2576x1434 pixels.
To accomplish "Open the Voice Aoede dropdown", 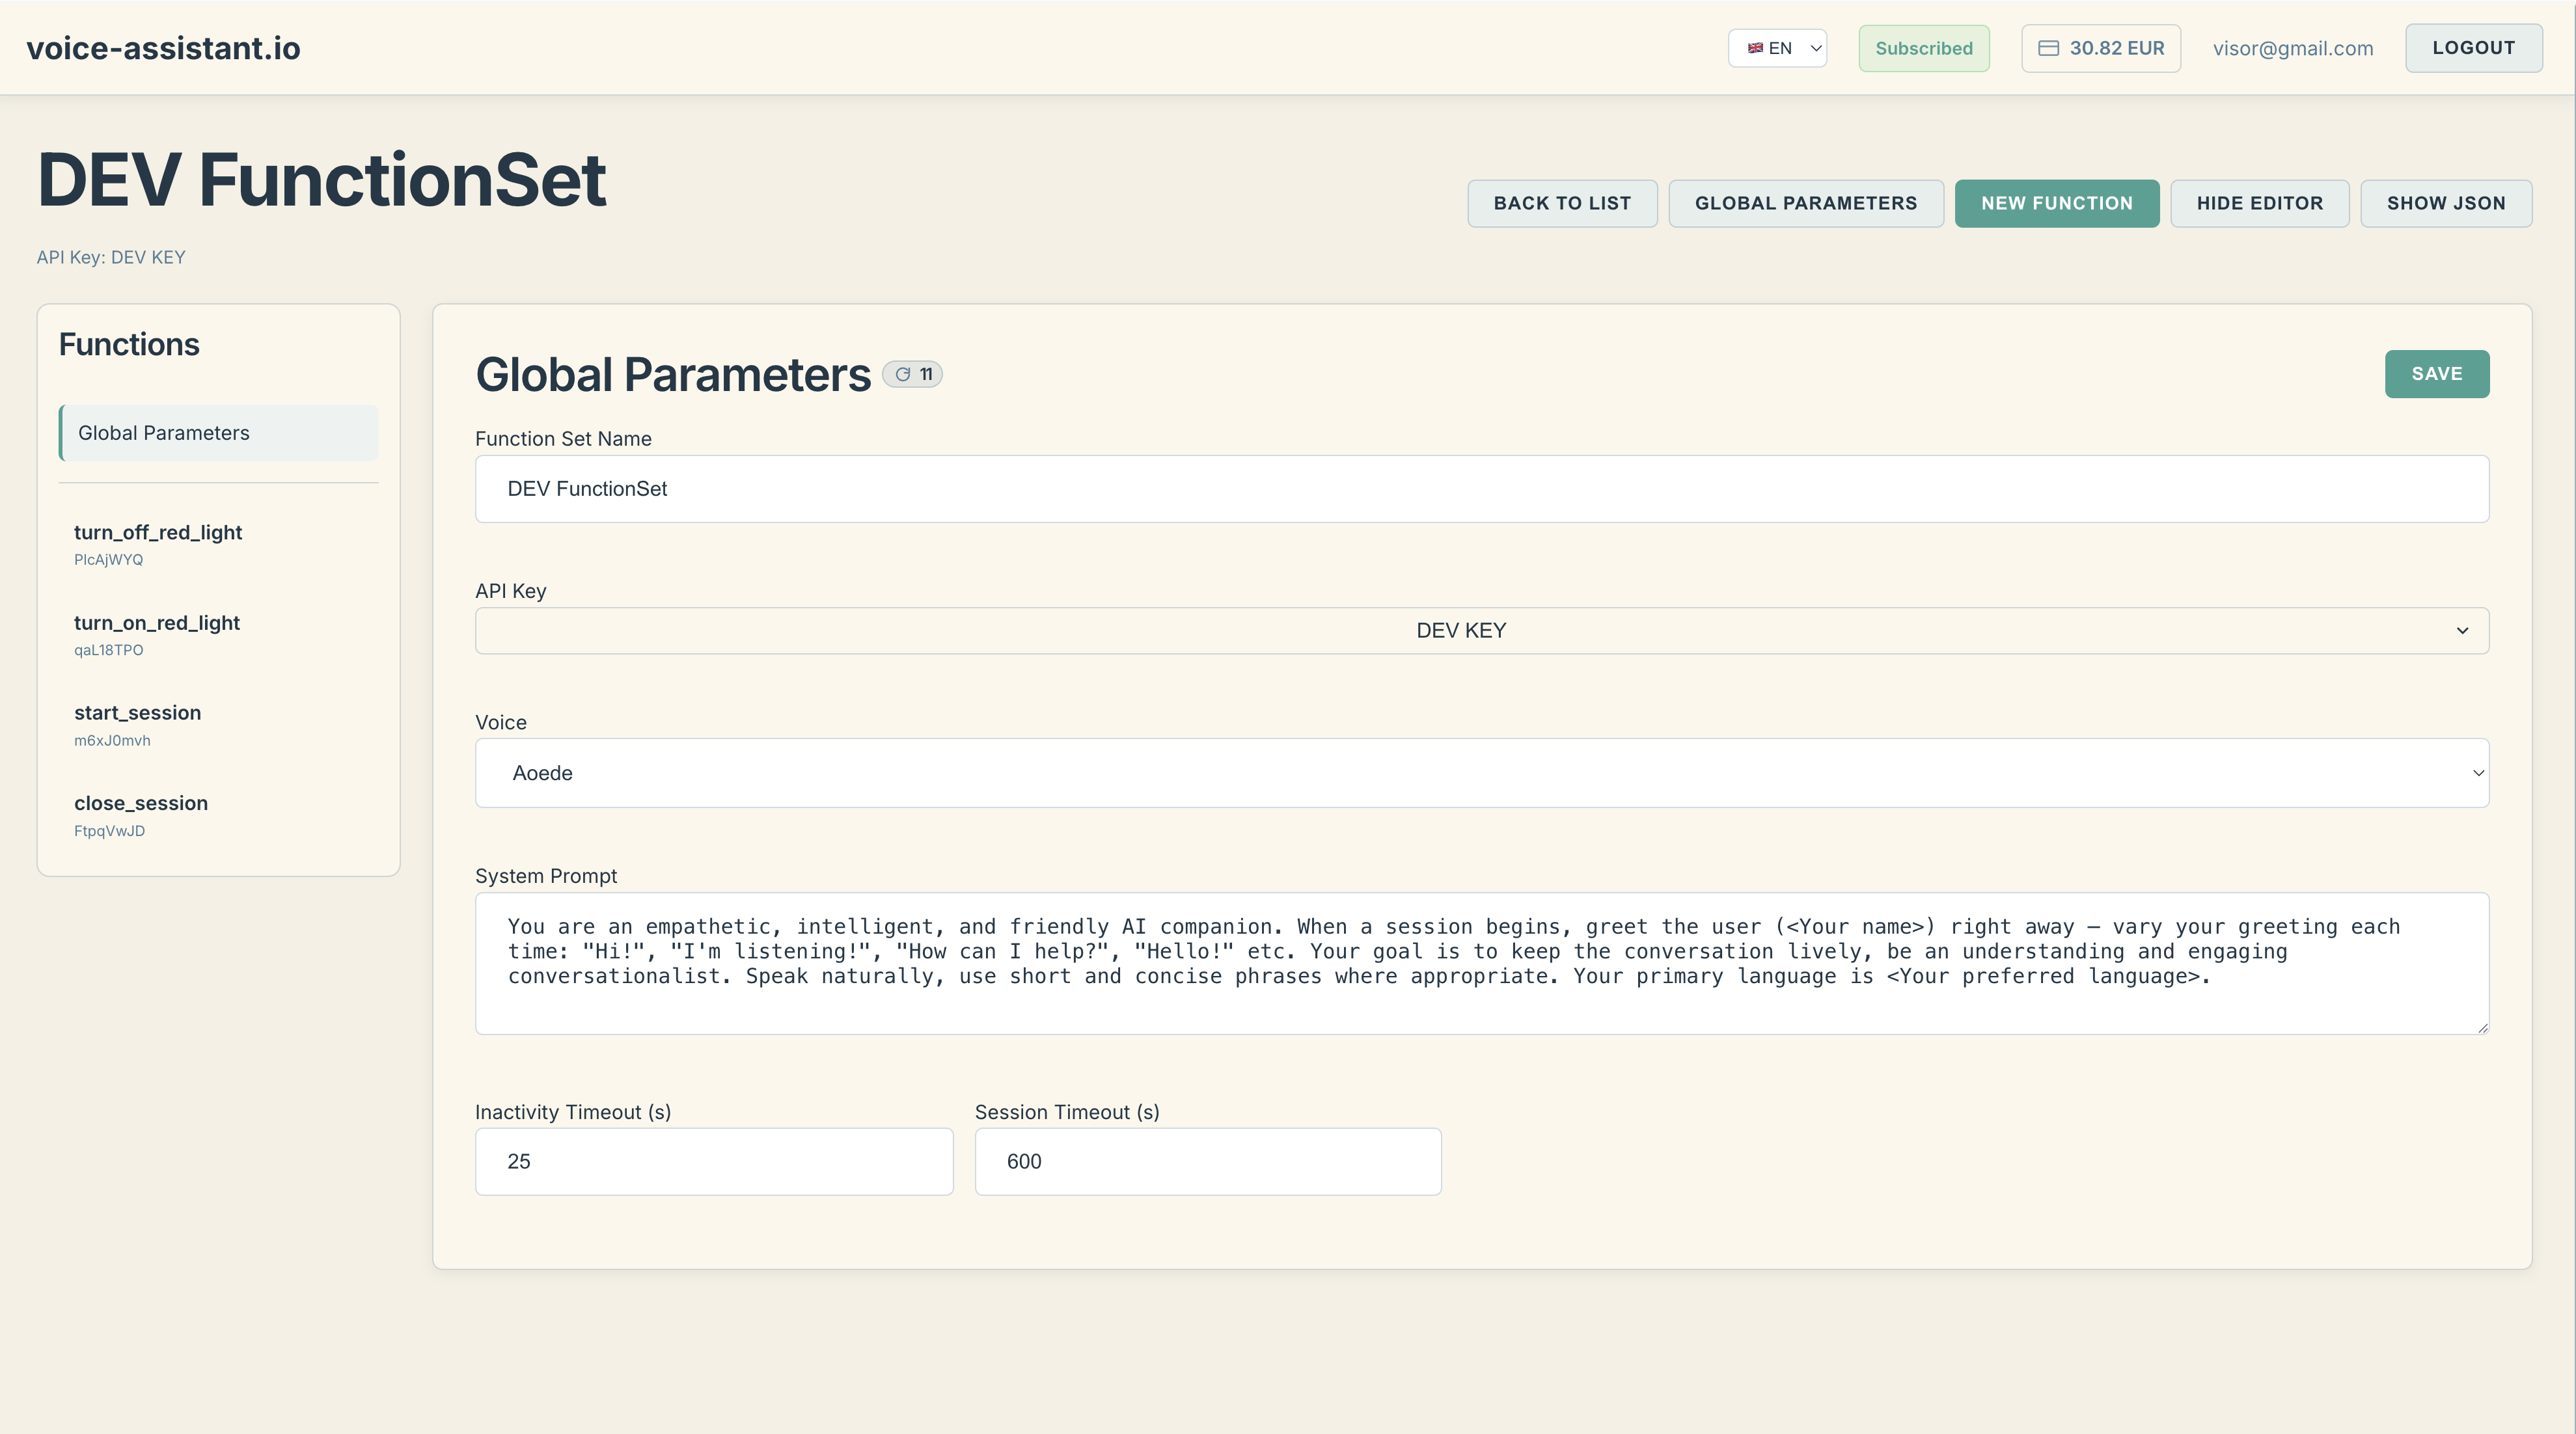I will tap(1481, 773).
